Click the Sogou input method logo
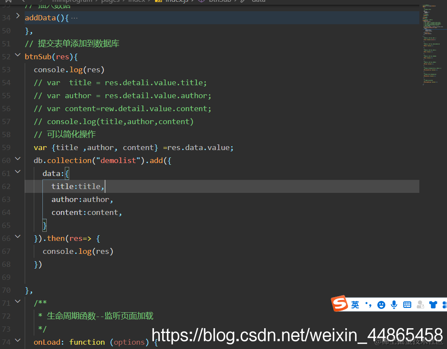447x349 pixels. (x=339, y=304)
